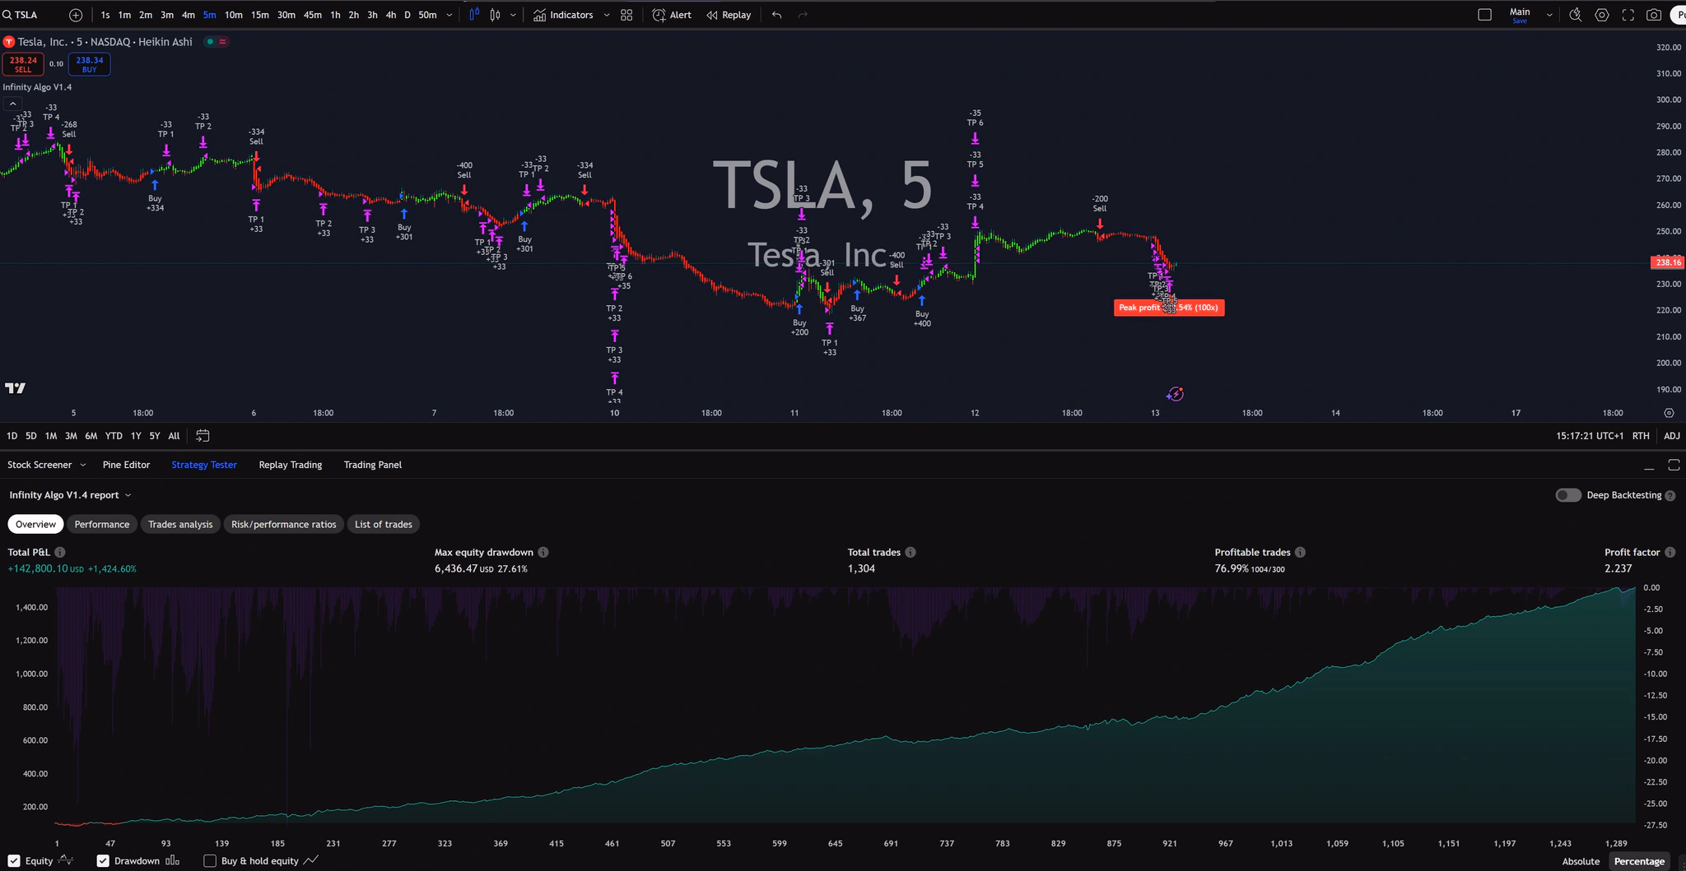
Task: Click the 238.34 BUY button
Action: tap(89, 63)
